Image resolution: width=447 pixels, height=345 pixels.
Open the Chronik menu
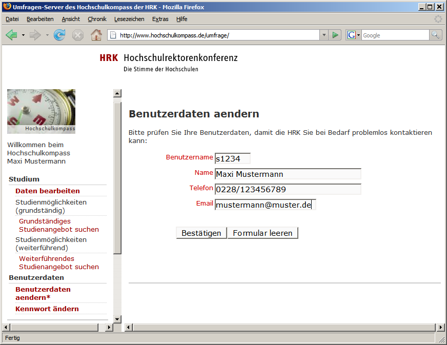point(97,19)
